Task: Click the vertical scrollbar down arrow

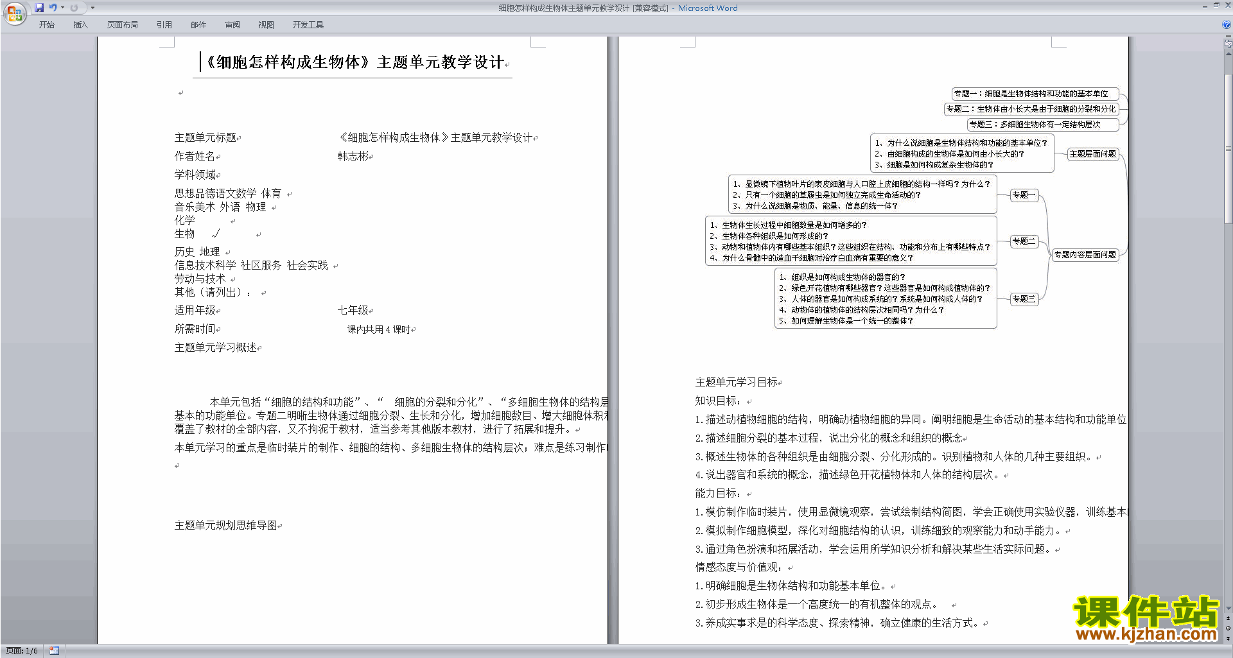Action: coord(1229,609)
